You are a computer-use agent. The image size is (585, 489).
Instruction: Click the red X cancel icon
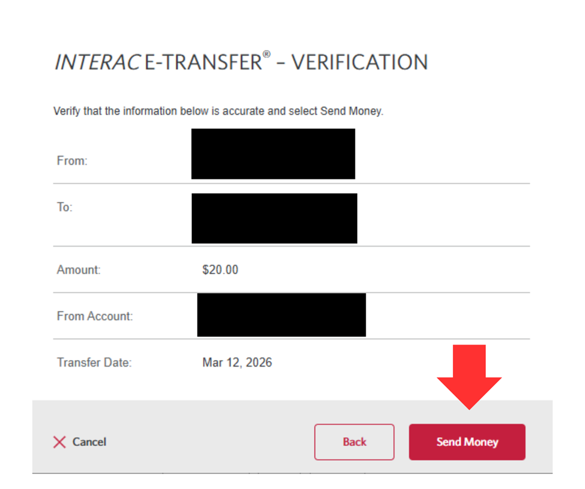(59, 442)
